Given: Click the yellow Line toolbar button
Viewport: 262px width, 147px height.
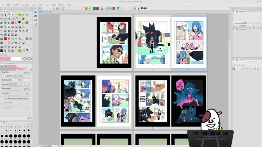Looking at the screenshot, I should [87, 8].
